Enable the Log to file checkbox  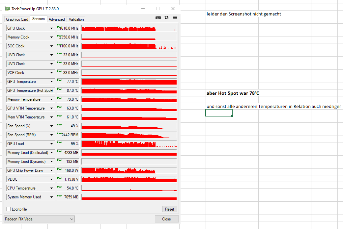point(9,209)
